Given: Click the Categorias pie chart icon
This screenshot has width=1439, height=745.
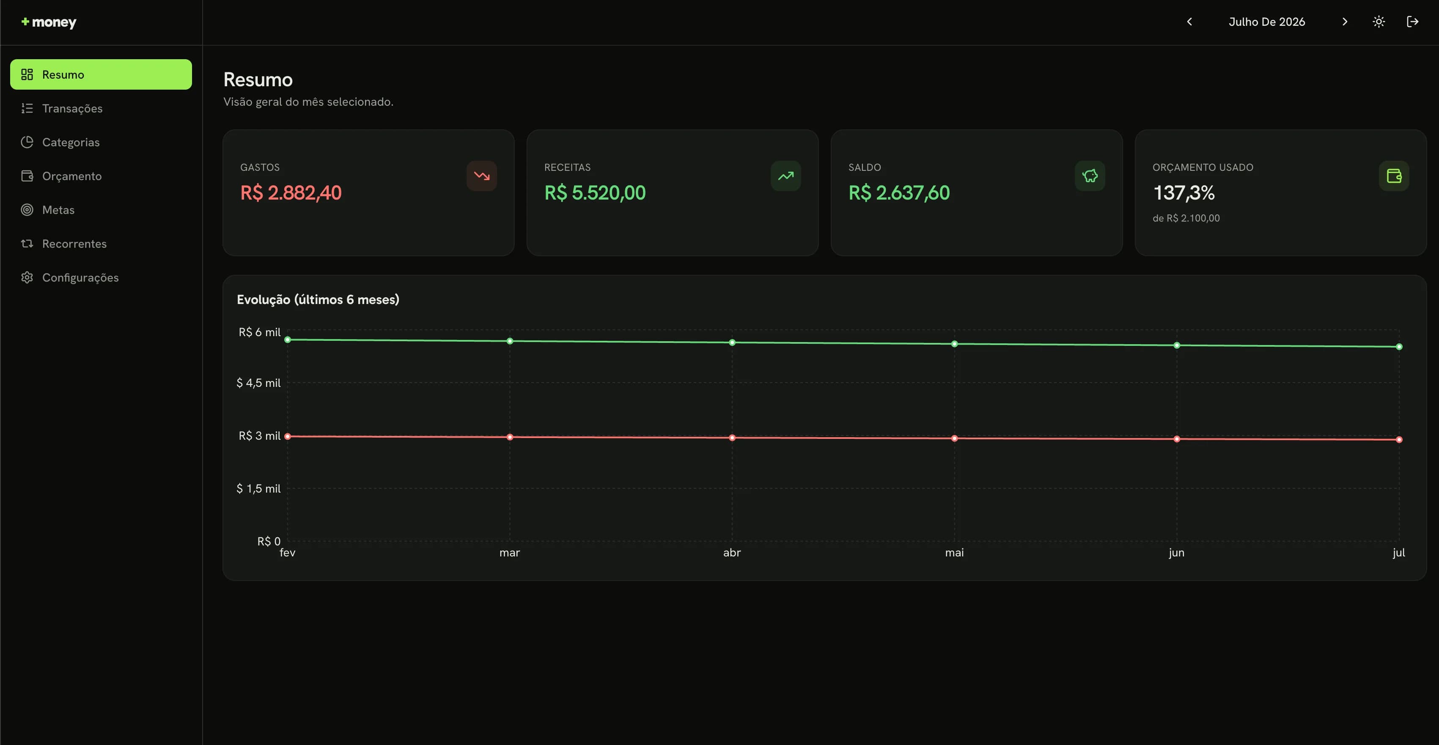Looking at the screenshot, I should (27, 142).
